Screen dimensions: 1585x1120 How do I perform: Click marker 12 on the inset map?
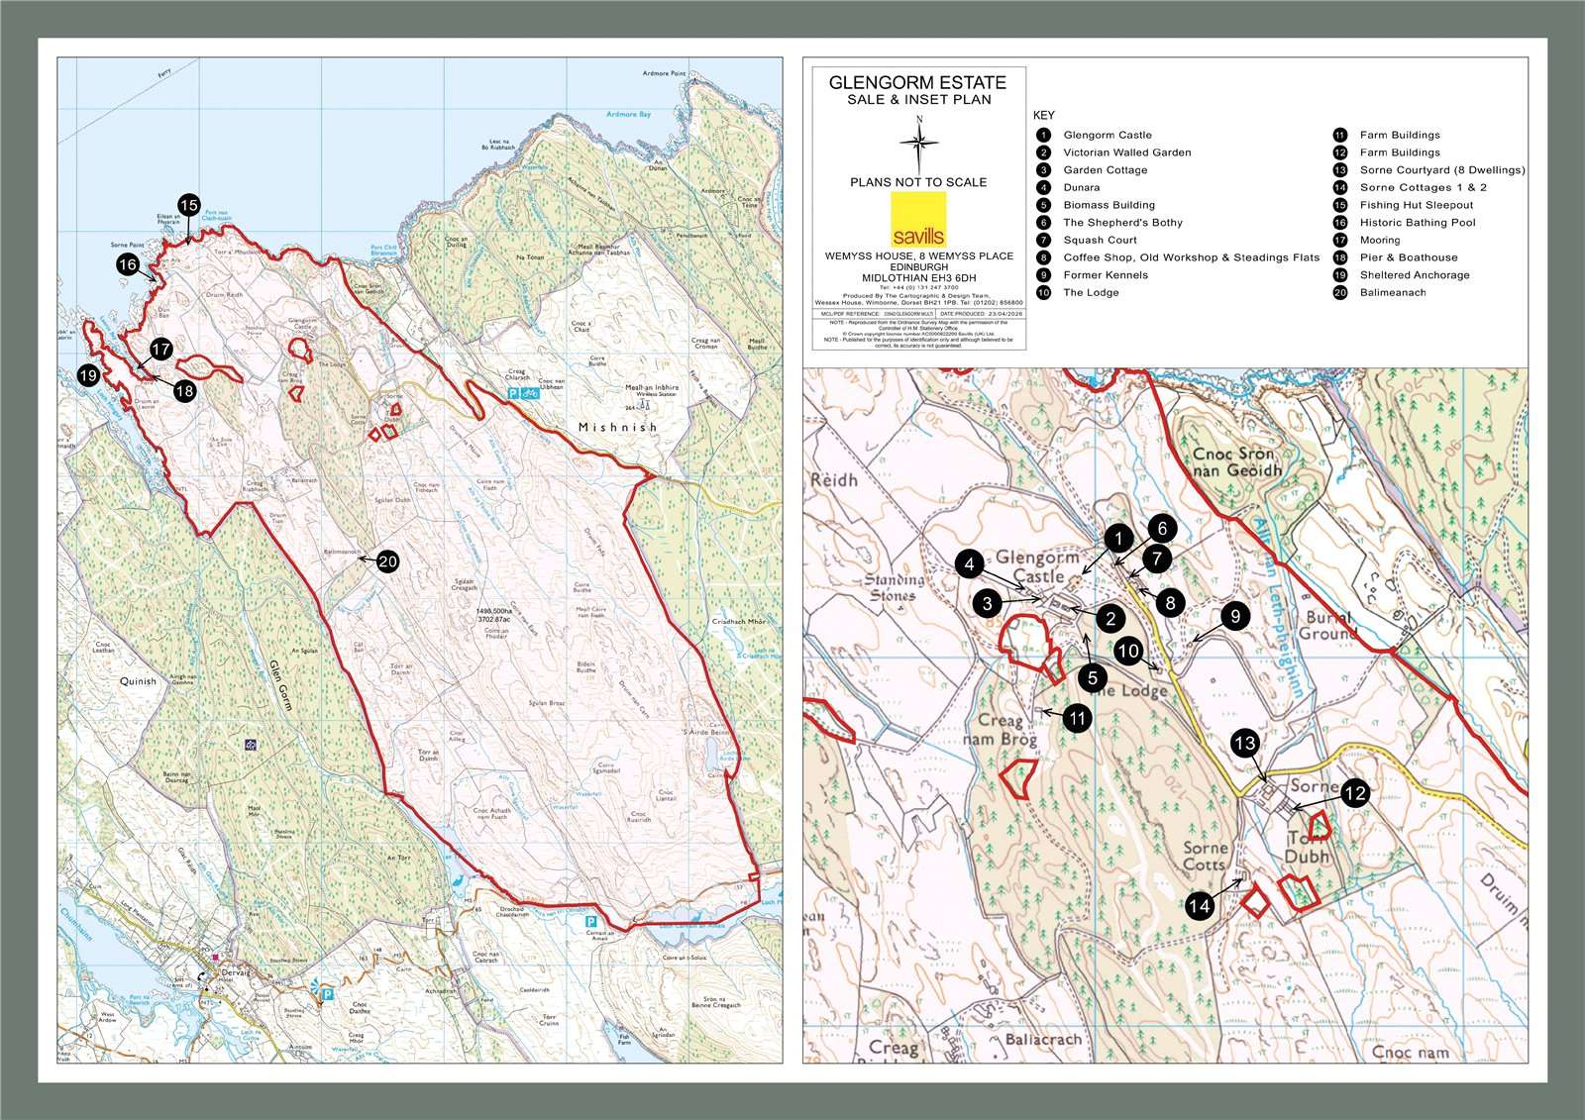tap(1355, 792)
